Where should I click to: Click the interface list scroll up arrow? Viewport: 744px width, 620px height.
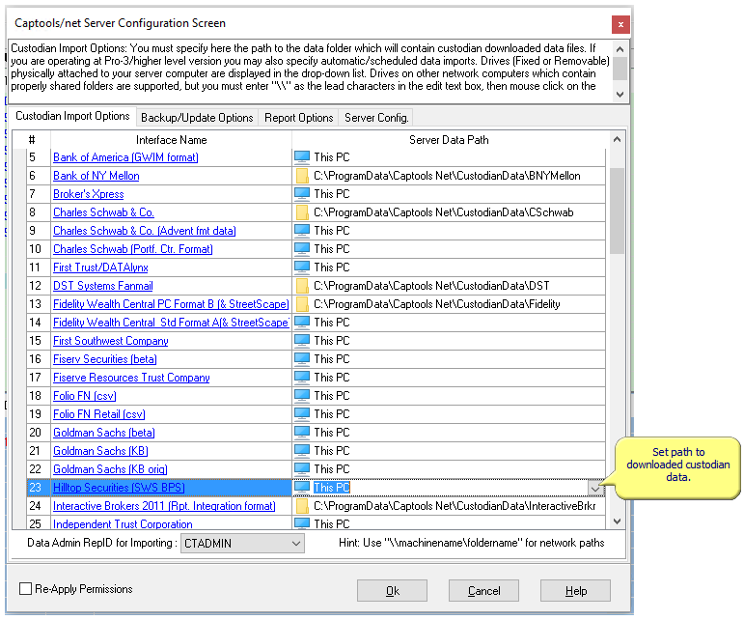[x=617, y=139]
